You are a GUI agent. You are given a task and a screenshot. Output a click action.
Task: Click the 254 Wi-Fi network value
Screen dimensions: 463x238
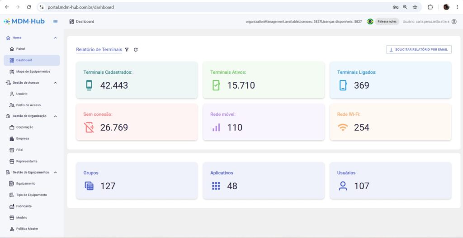[362, 128]
